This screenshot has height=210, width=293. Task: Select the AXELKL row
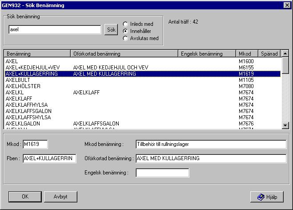(142, 93)
